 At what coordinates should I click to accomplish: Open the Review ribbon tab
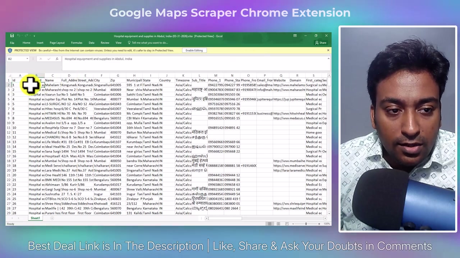[105, 43]
